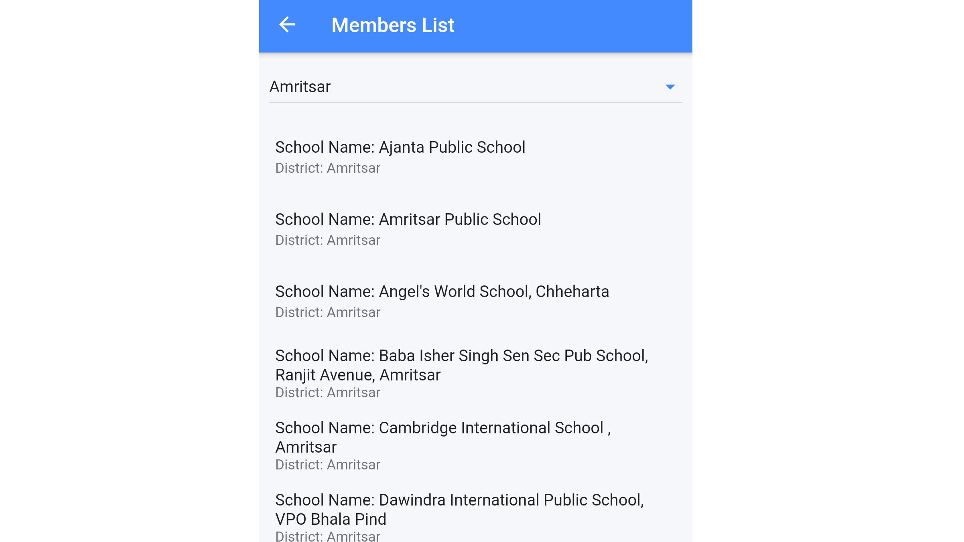The height and width of the screenshot is (542, 964).
Task: Click the blue dropdown arrow indicator
Action: 670,87
